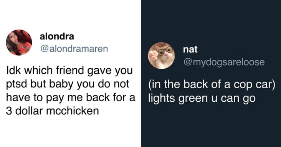This screenshot has height=147, width=281.
Task: Select the line "ptsd but baby you do not"
Action: pos(68,84)
